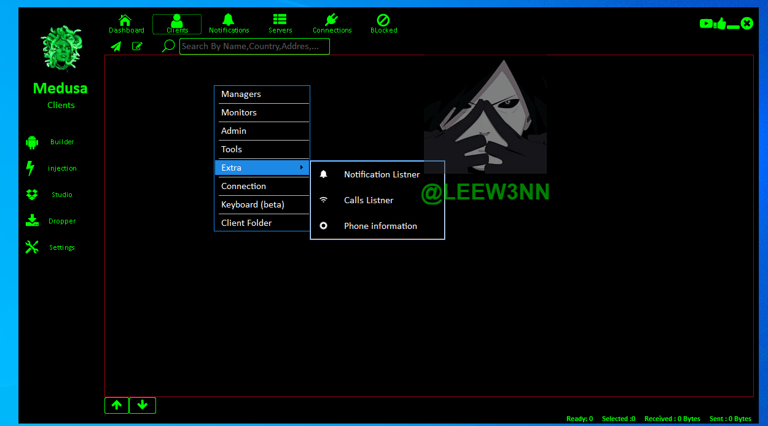
Task: Expand the Extra submenu arrow
Action: pos(301,168)
